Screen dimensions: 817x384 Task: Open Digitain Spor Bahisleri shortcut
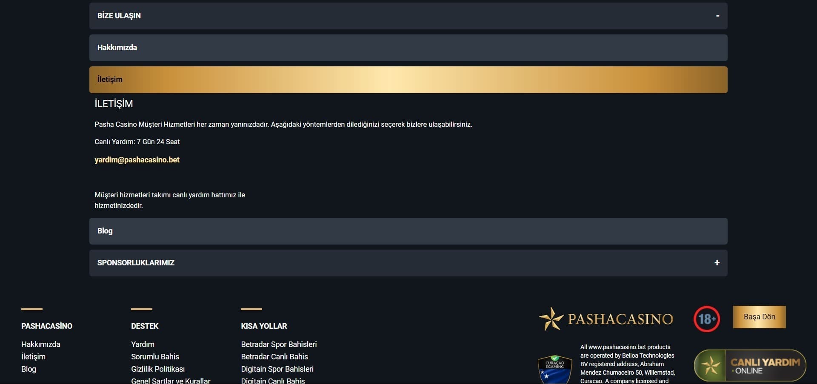(x=277, y=369)
